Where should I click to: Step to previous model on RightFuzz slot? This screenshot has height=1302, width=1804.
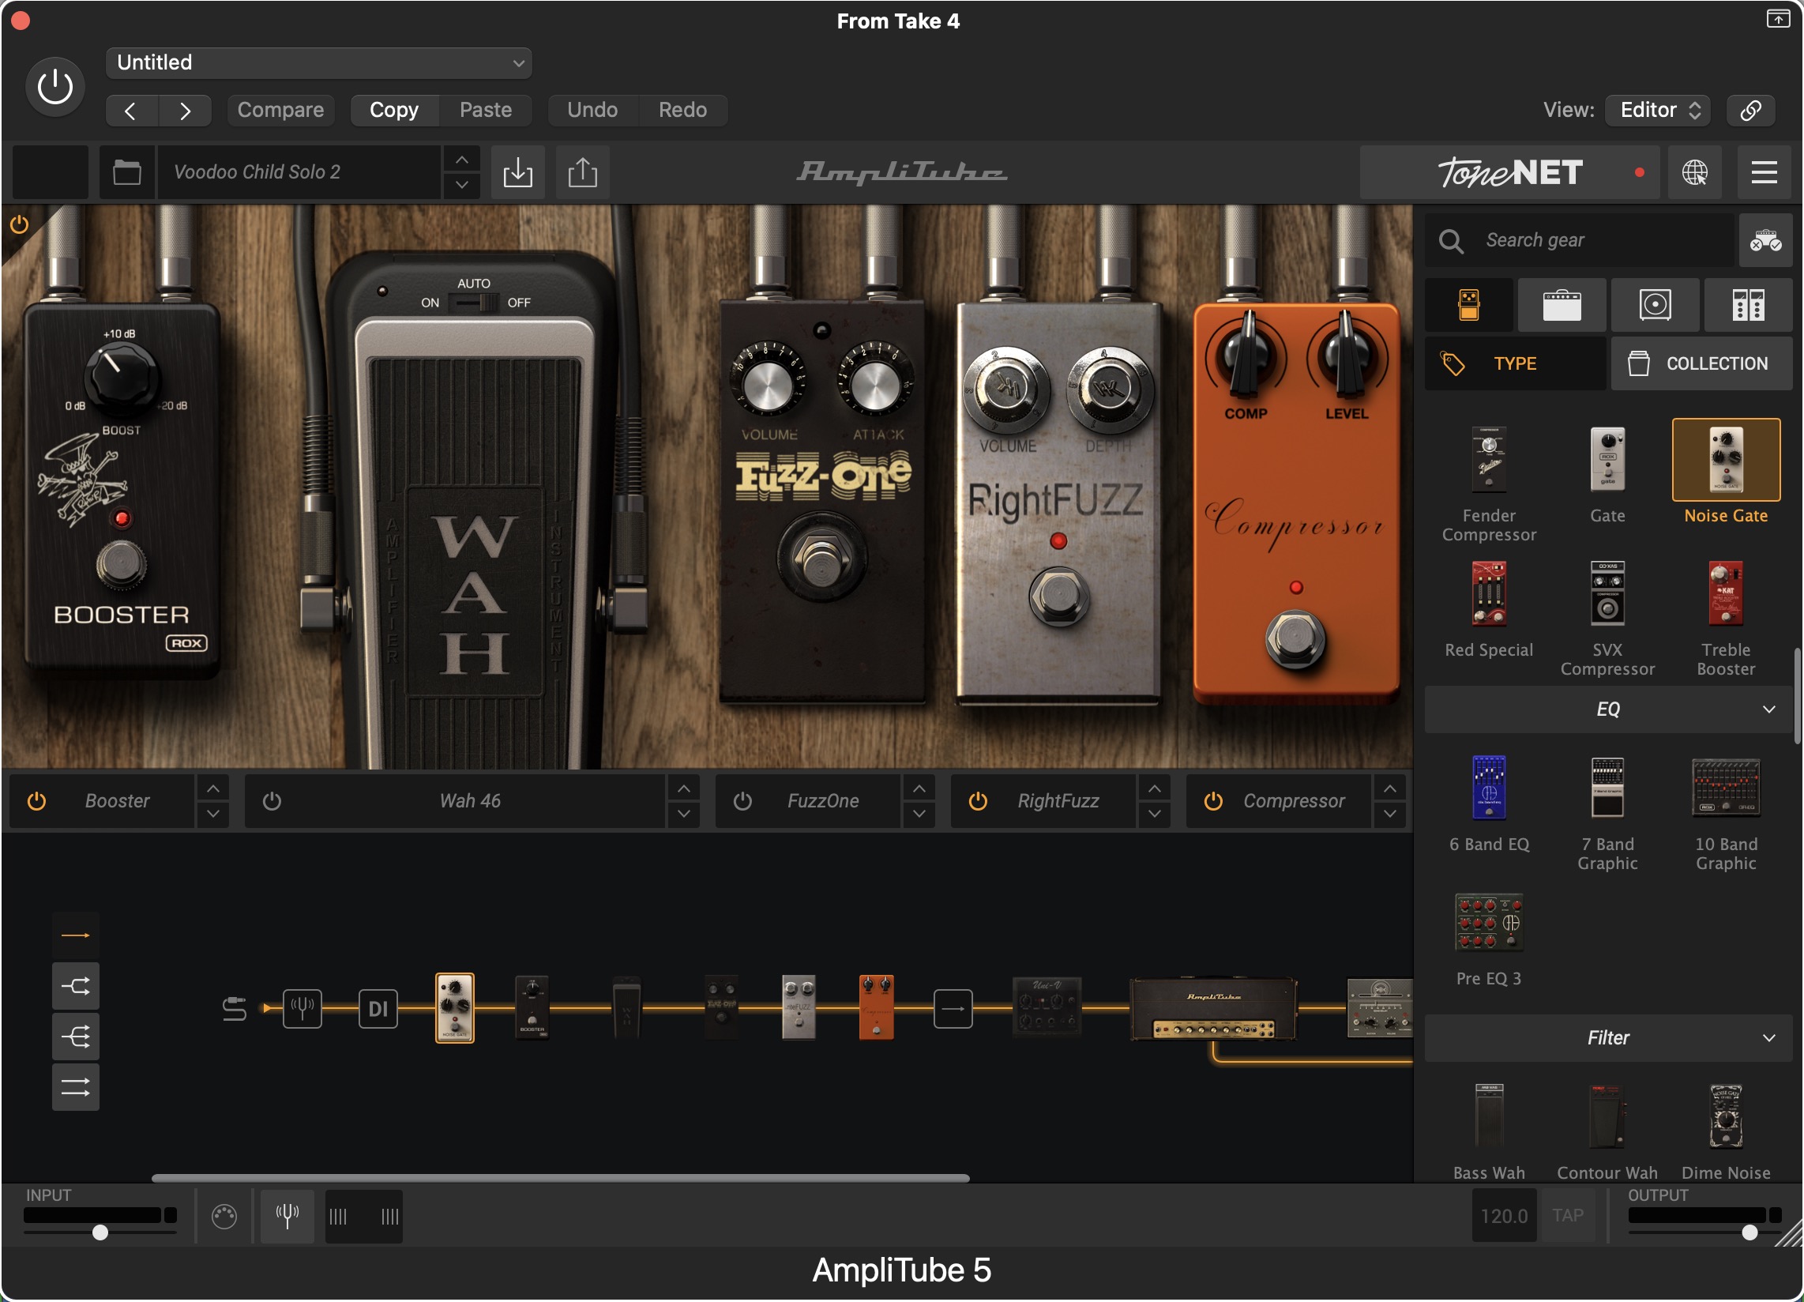coord(1154,788)
